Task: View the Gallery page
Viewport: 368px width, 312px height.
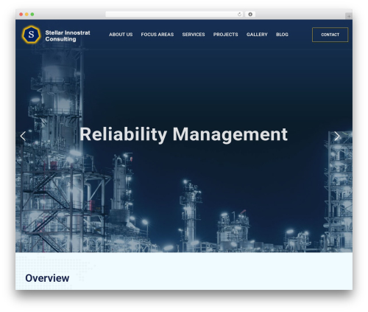Action: tap(257, 35)
